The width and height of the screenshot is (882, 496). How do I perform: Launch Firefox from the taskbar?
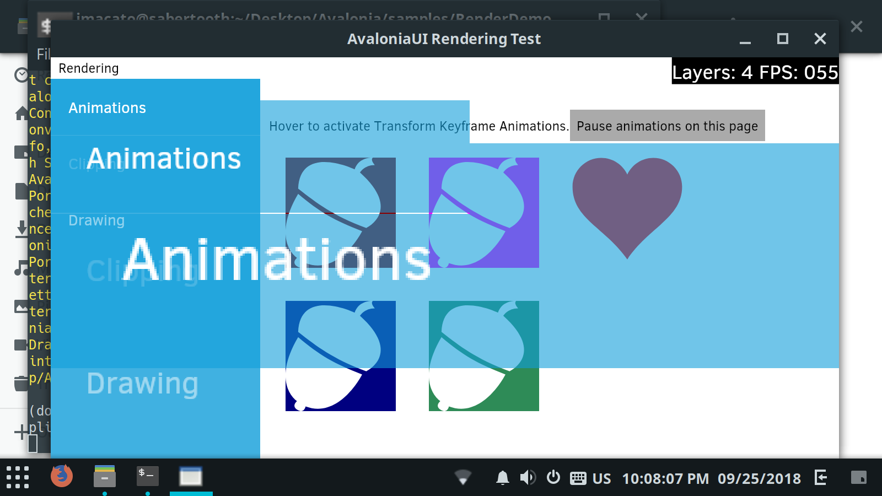point(62,476)
